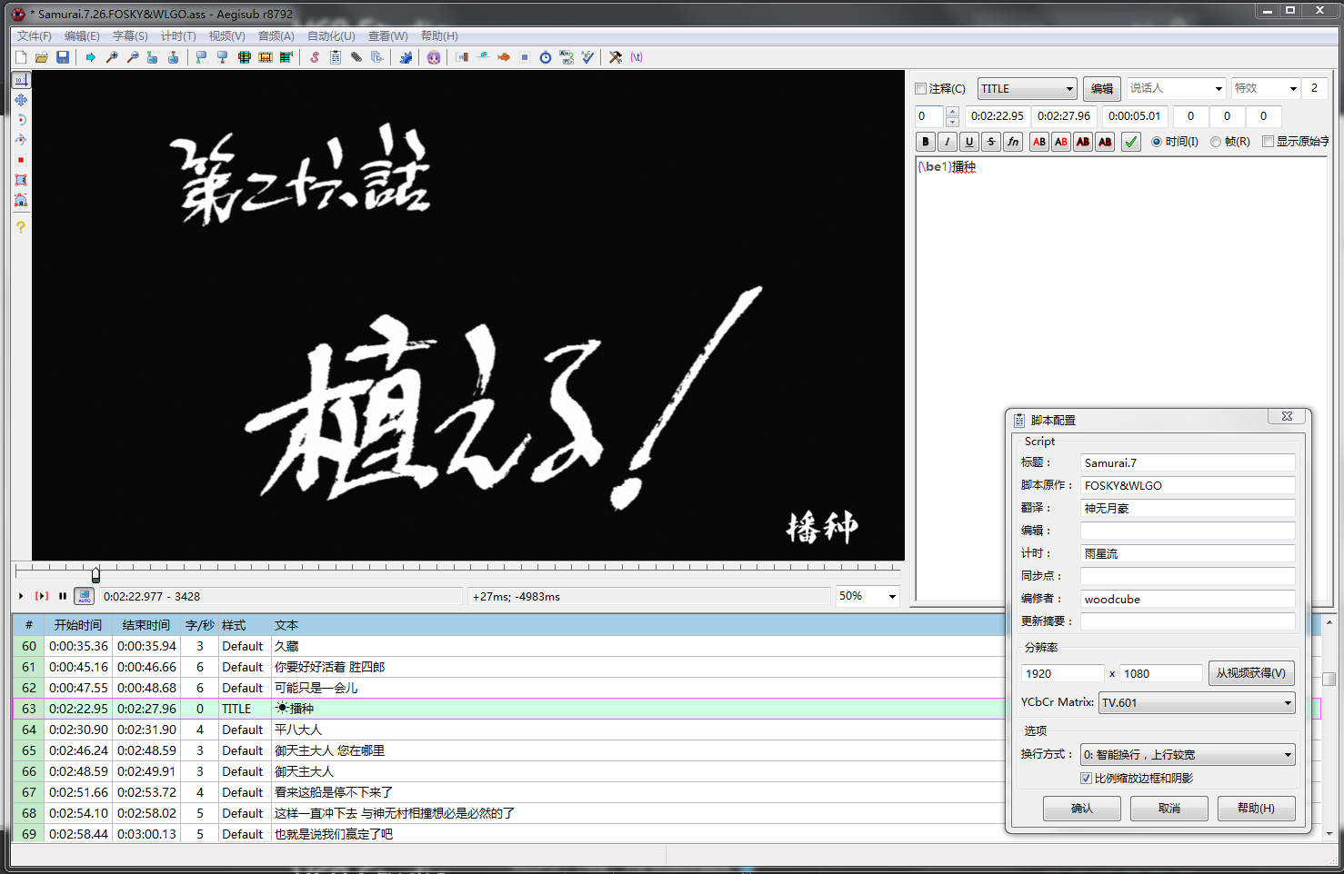The image size is (1344, 874).
Task: Play the video
Action: 21,596
